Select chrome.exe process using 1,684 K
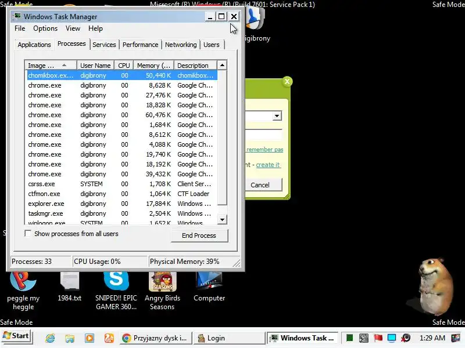This screenshot has width=465, height=348. tap(122, 125)
